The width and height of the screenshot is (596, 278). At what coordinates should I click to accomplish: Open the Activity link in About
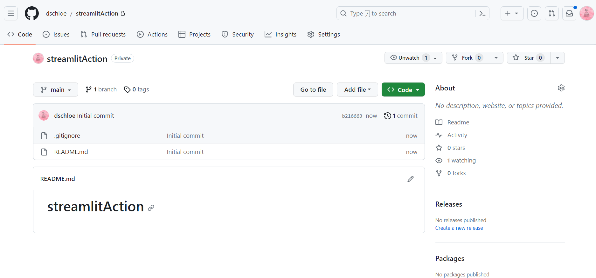(x=457, y=135)
